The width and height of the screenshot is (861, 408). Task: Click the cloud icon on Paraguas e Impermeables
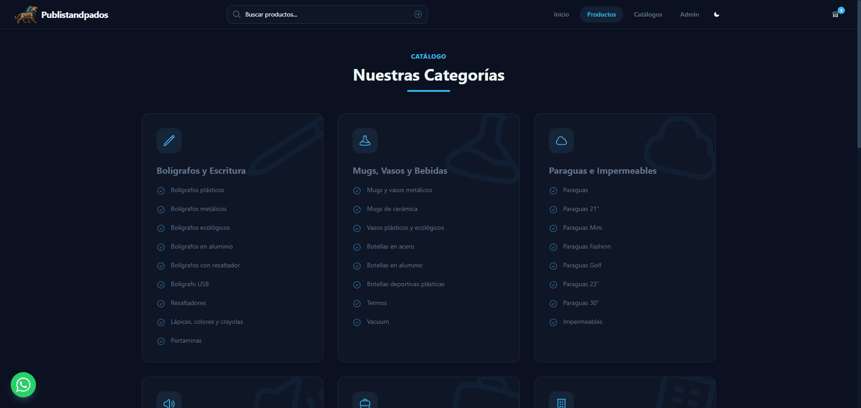click(561, 140)
